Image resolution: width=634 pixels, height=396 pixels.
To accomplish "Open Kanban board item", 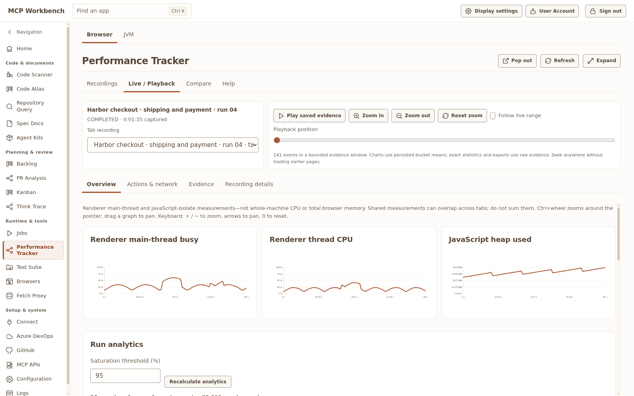I will [x=33, y=192].
